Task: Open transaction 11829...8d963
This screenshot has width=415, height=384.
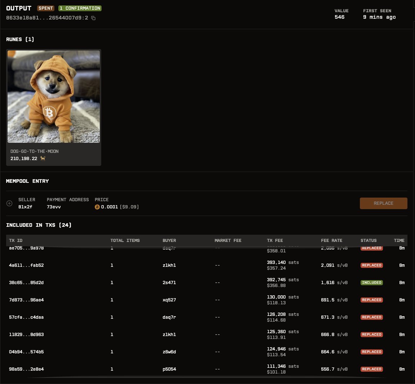Action: tap(26, 335)
